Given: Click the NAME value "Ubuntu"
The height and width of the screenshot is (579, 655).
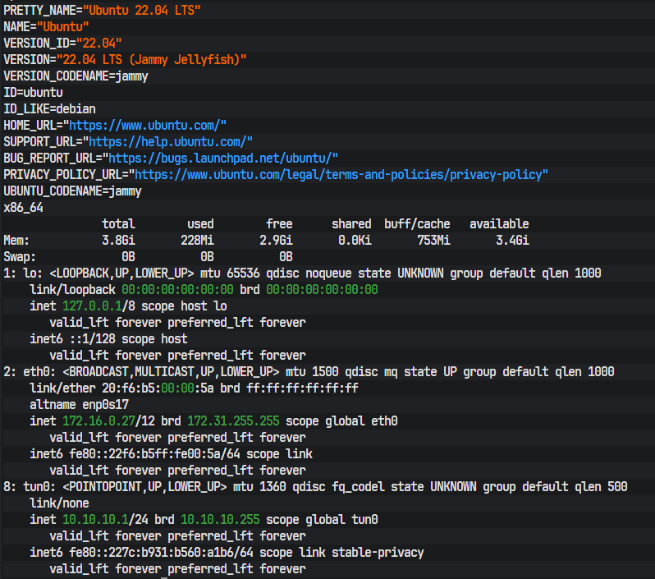Looking at the screenshot, I should click(x=62, y=27).
